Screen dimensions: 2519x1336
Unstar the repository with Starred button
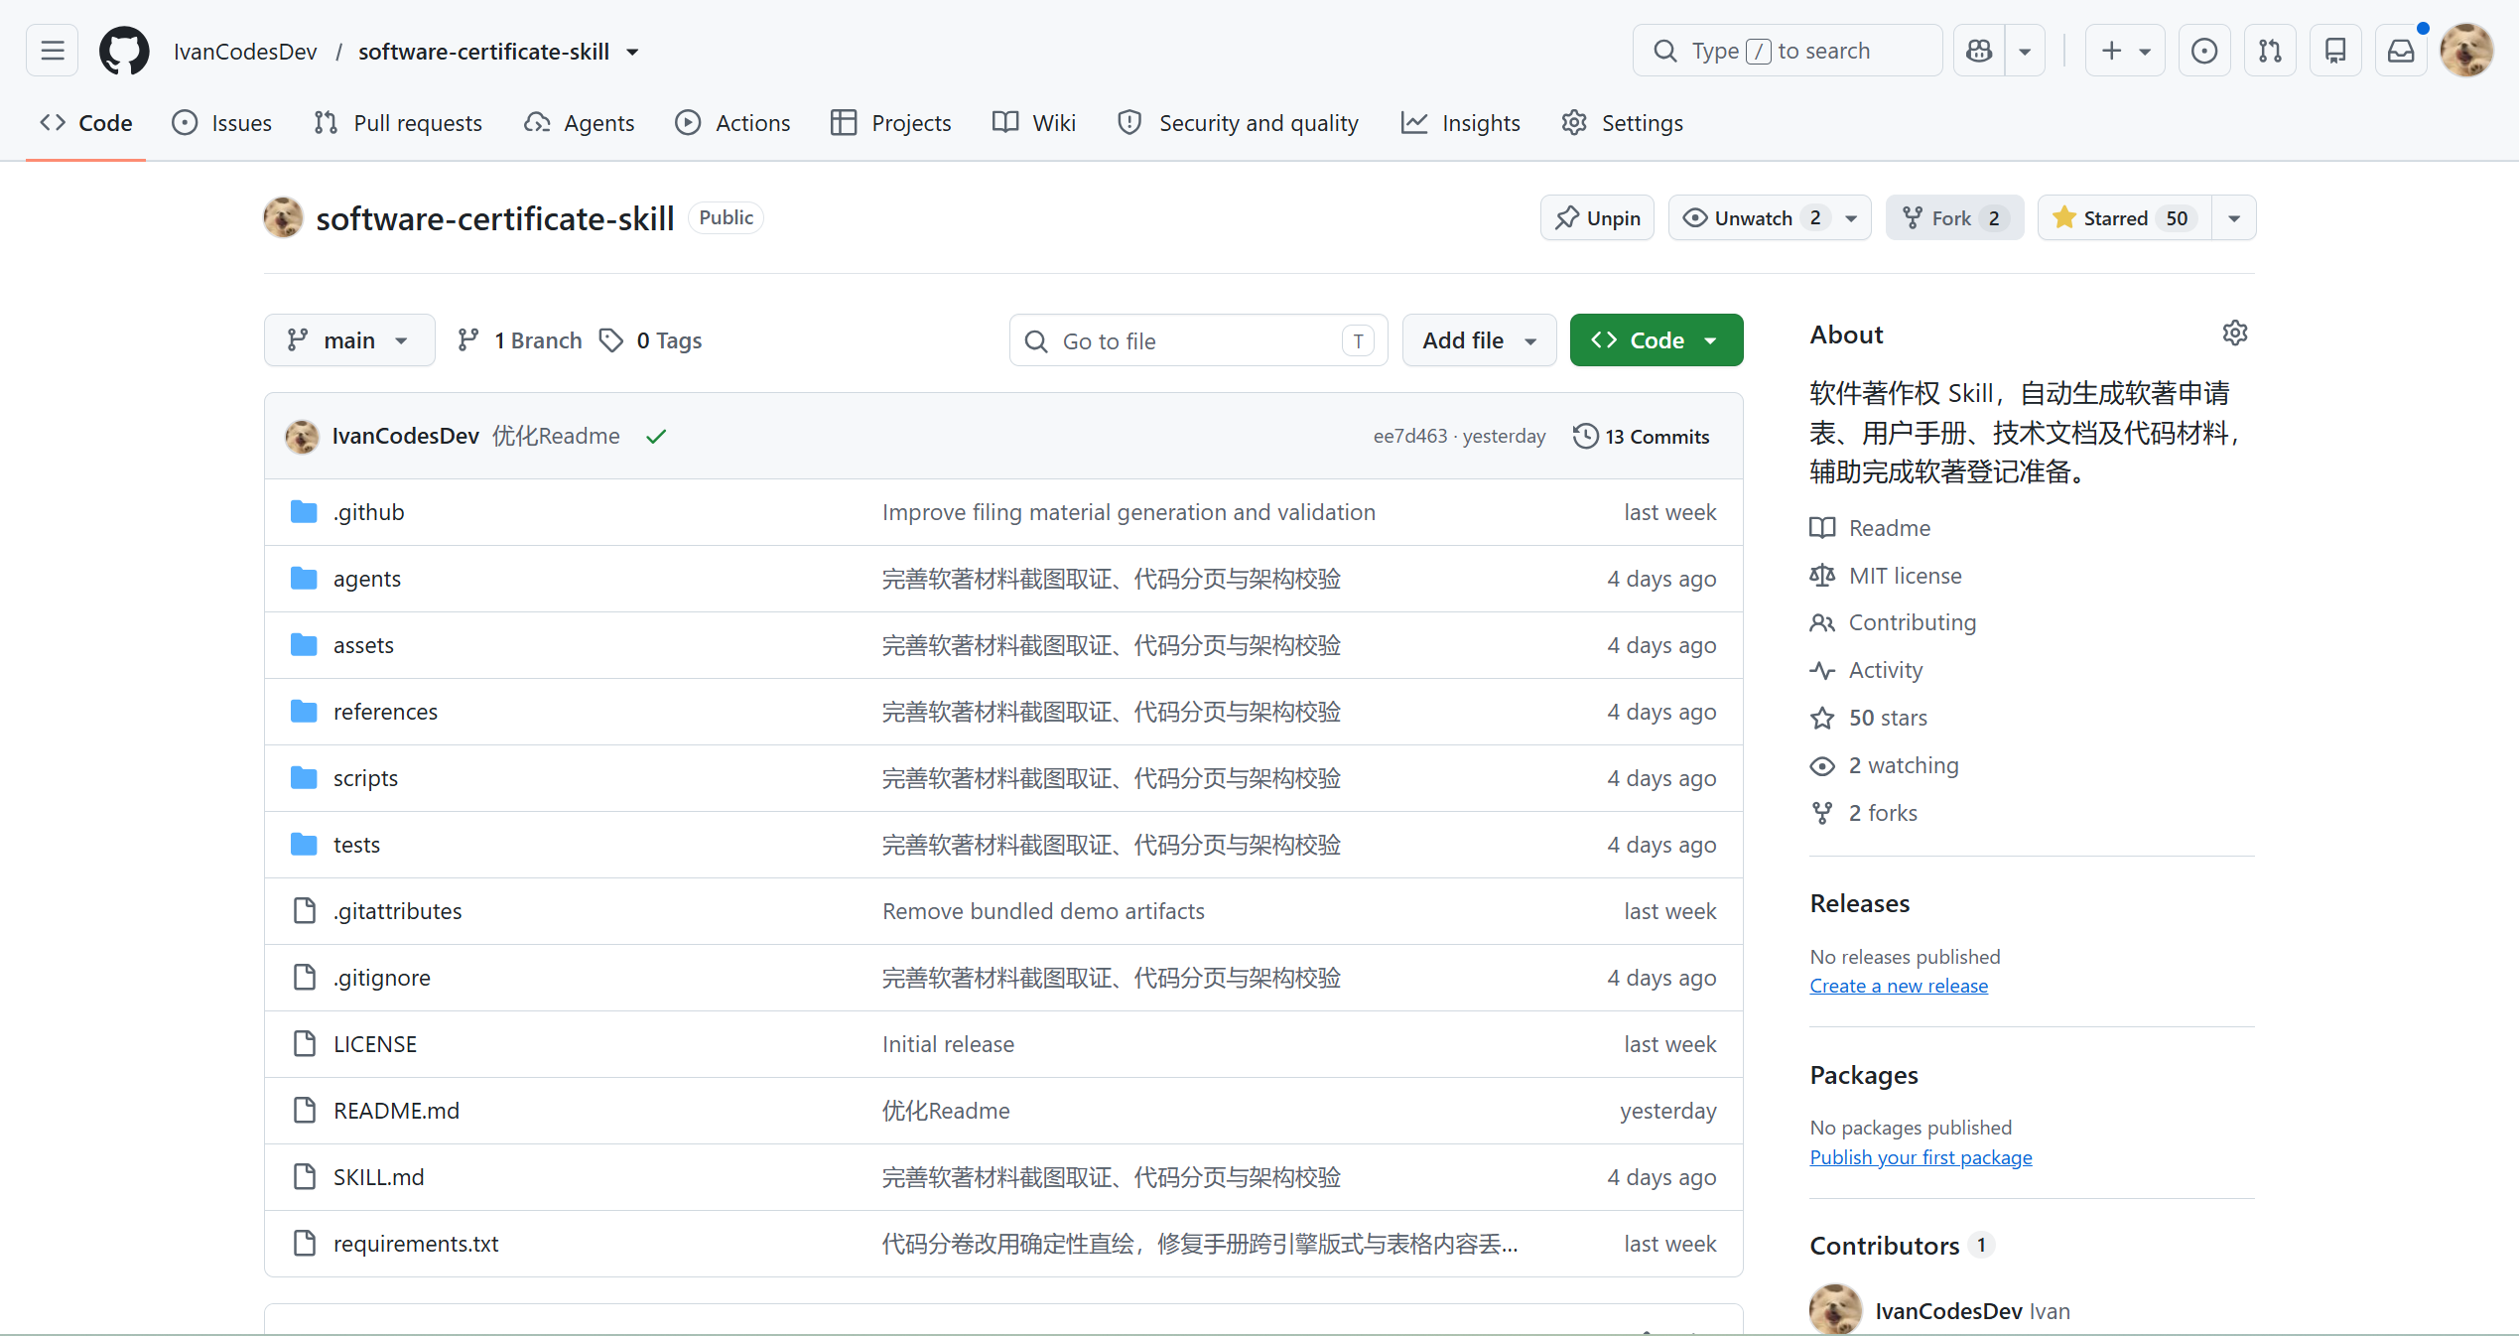2125,217
